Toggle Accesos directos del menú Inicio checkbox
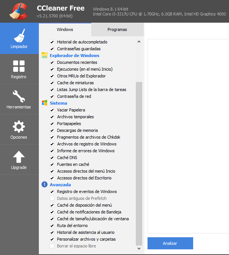The width and height of the screenshot is (229, 255). coord(52,171)
